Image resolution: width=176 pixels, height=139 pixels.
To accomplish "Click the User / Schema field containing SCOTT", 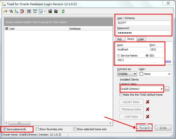I will click(x=144, y=23).
